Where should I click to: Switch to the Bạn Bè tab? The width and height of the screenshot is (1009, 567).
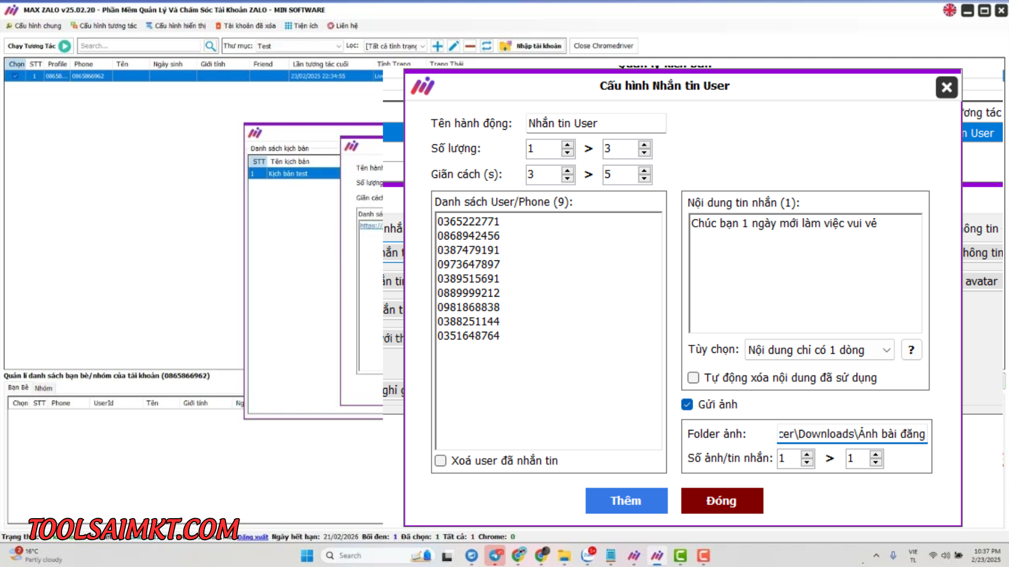(x=18, y=387)
